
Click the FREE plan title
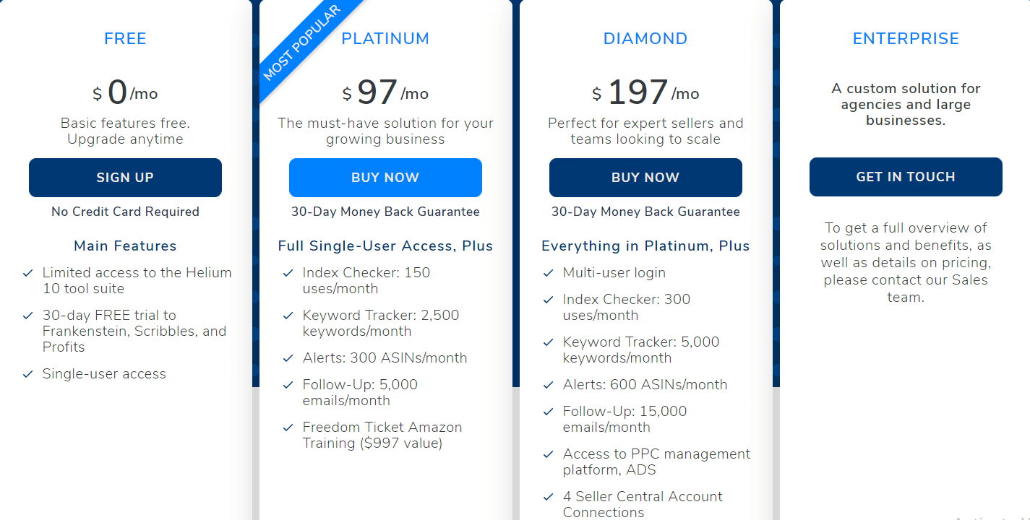[x=124, y=38]
